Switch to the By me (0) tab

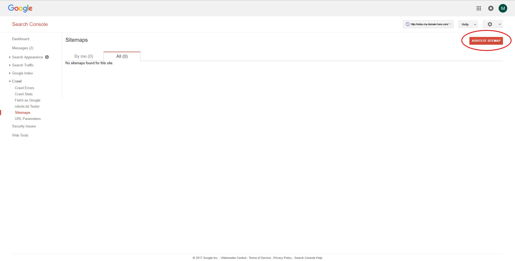pos(84,56)
